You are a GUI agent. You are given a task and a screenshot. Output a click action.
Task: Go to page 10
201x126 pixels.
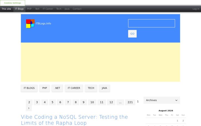pyautogui.click(x=92, y=102)
